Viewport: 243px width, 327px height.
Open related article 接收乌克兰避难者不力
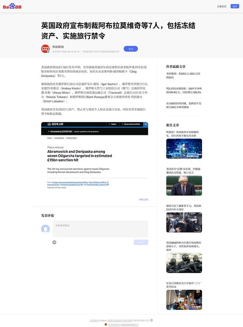tap(184, 207)
